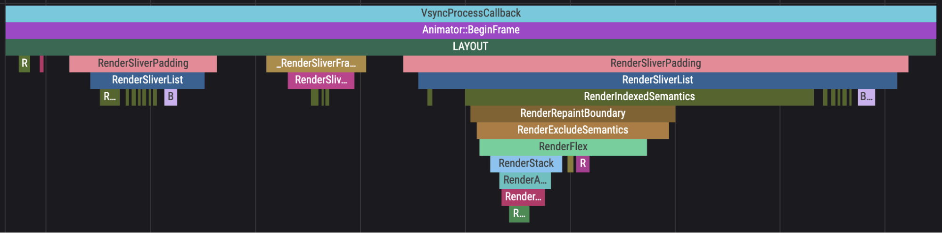Select the teal RenderA... bar
Screen dimensions: 942x233
click(x=524, y=180)
